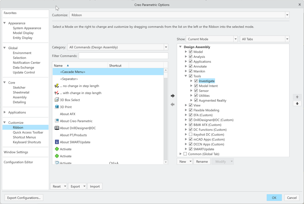The height and width of the screenshot is (204, 304).
Task: Toggle the Common (Global Tab) checkbox
Action: click(185, 154)
